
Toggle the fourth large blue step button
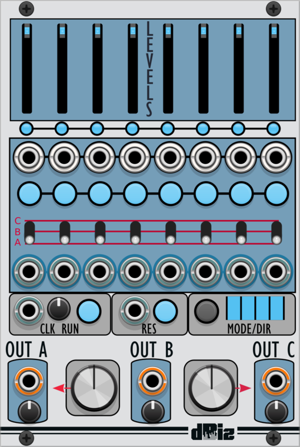(x=135, y=194)
